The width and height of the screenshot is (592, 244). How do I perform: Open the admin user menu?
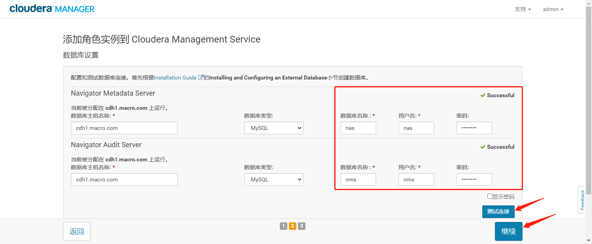coord(553,9)
